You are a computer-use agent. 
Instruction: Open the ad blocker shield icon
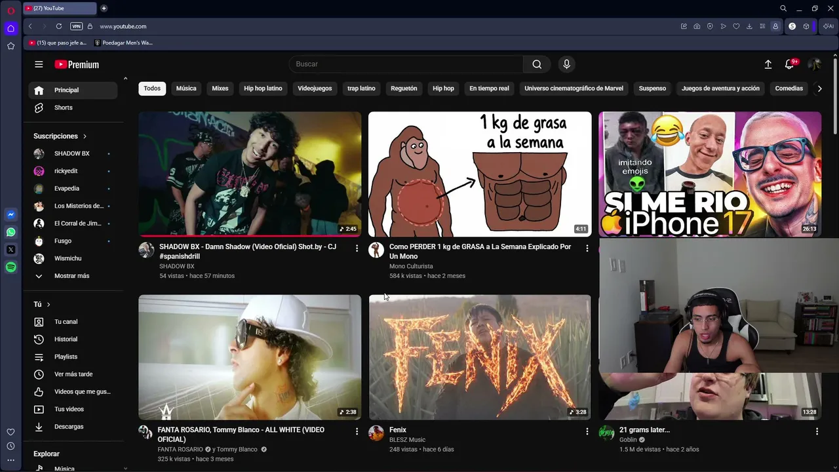[710, 26]
